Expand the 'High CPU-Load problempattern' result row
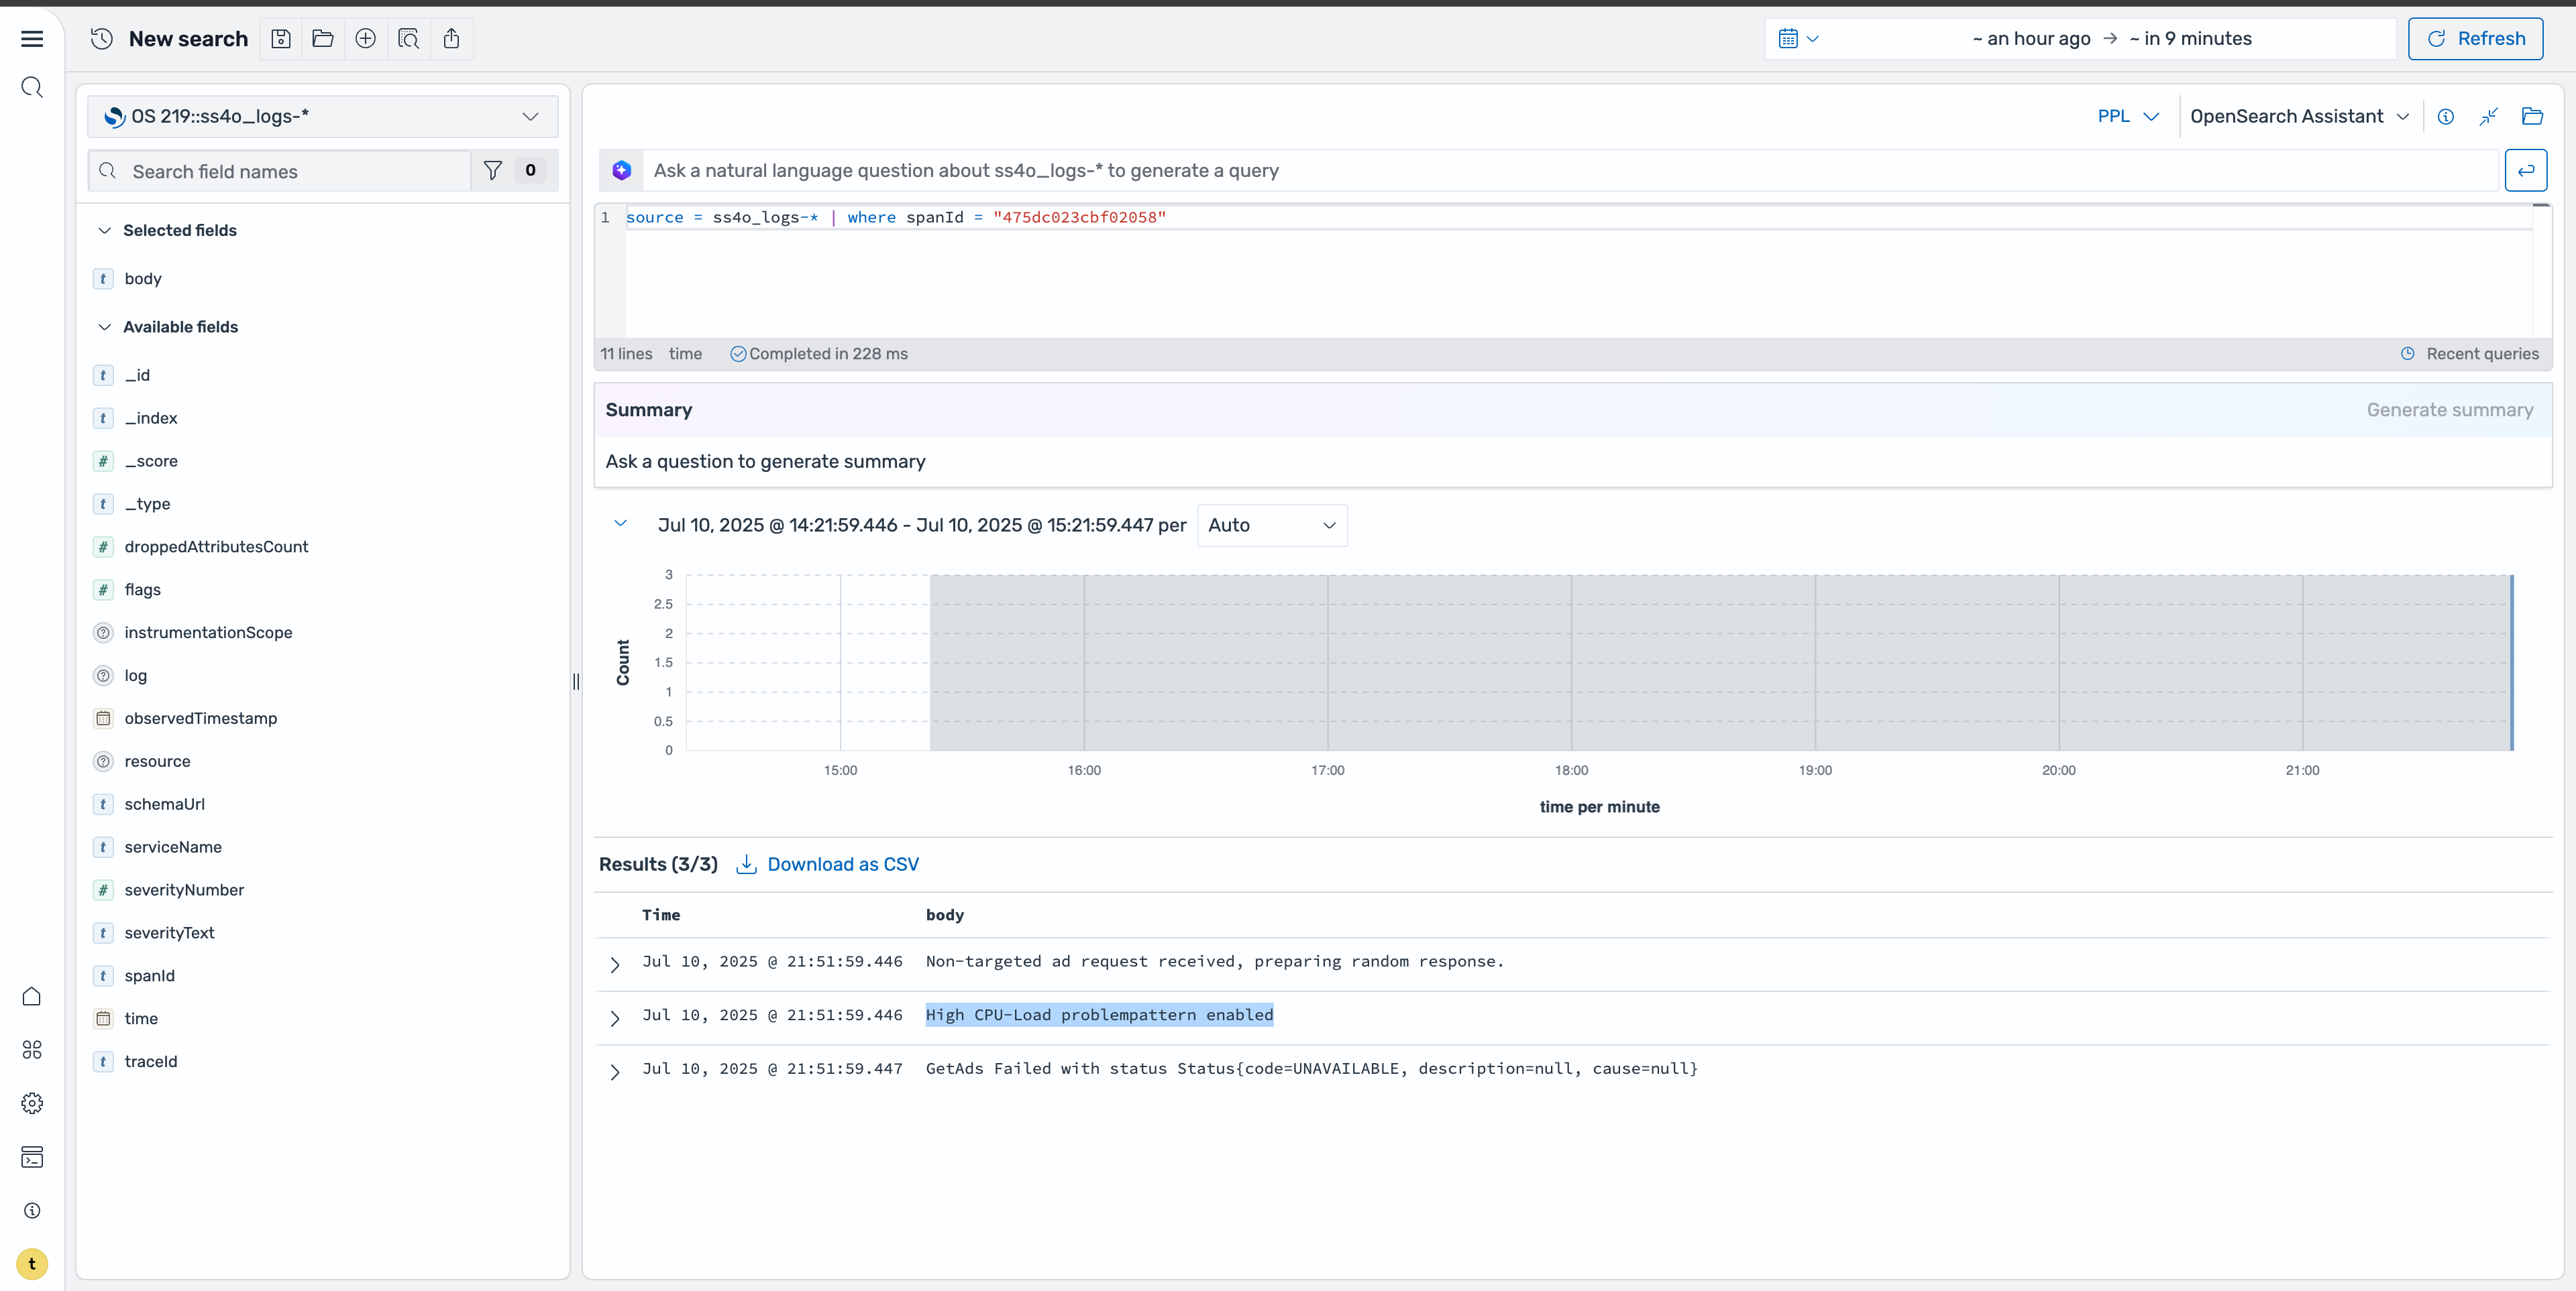This screenshot has height=1291, width=2576. (x=614, y=1018)
